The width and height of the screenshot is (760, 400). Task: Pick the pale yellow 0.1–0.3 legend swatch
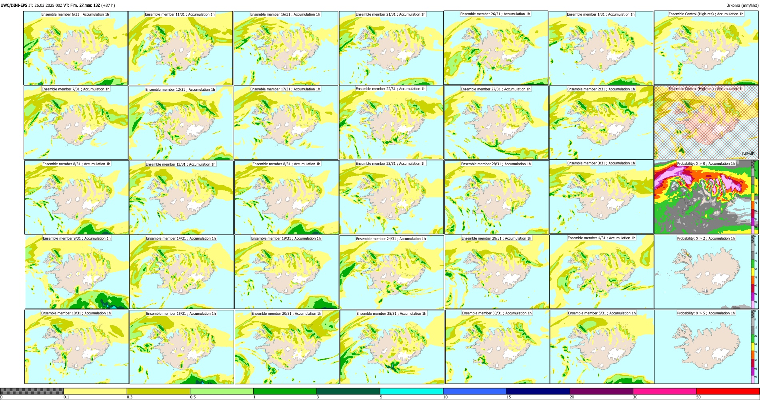click(x=95, y=391)
